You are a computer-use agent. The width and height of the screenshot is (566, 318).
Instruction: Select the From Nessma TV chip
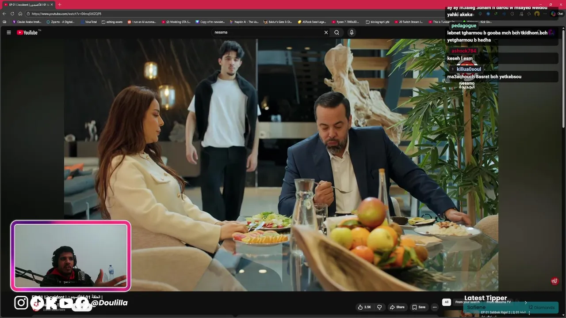(x=498, y=302)
